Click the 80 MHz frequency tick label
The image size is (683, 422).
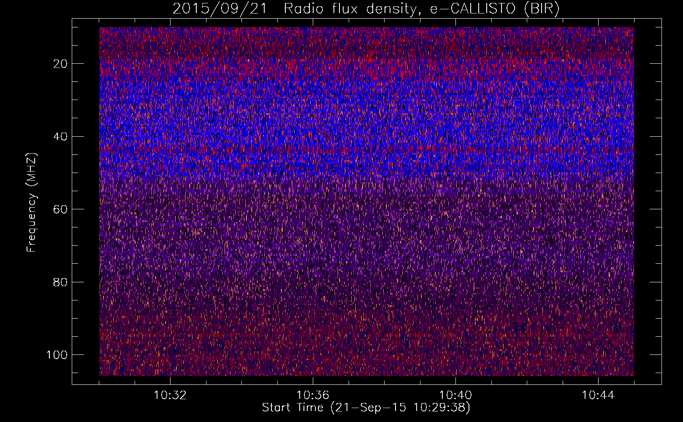click(x=61, y=282)
